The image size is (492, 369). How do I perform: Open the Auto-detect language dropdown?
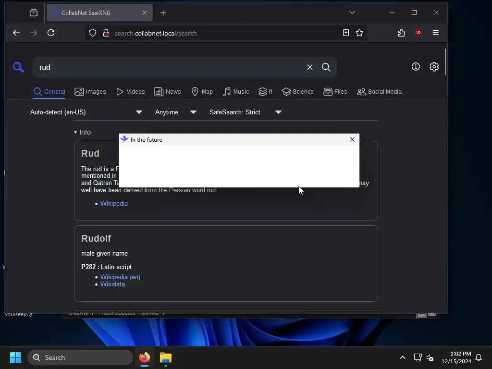pos(86,112)
